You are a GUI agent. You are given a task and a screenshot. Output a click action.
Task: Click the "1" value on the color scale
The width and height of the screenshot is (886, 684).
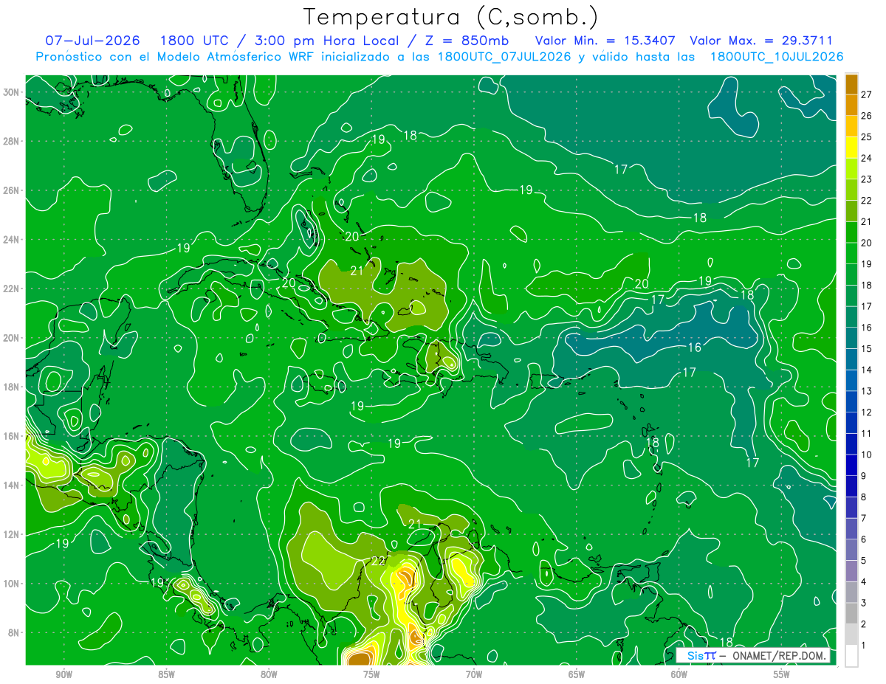point(865,646)
